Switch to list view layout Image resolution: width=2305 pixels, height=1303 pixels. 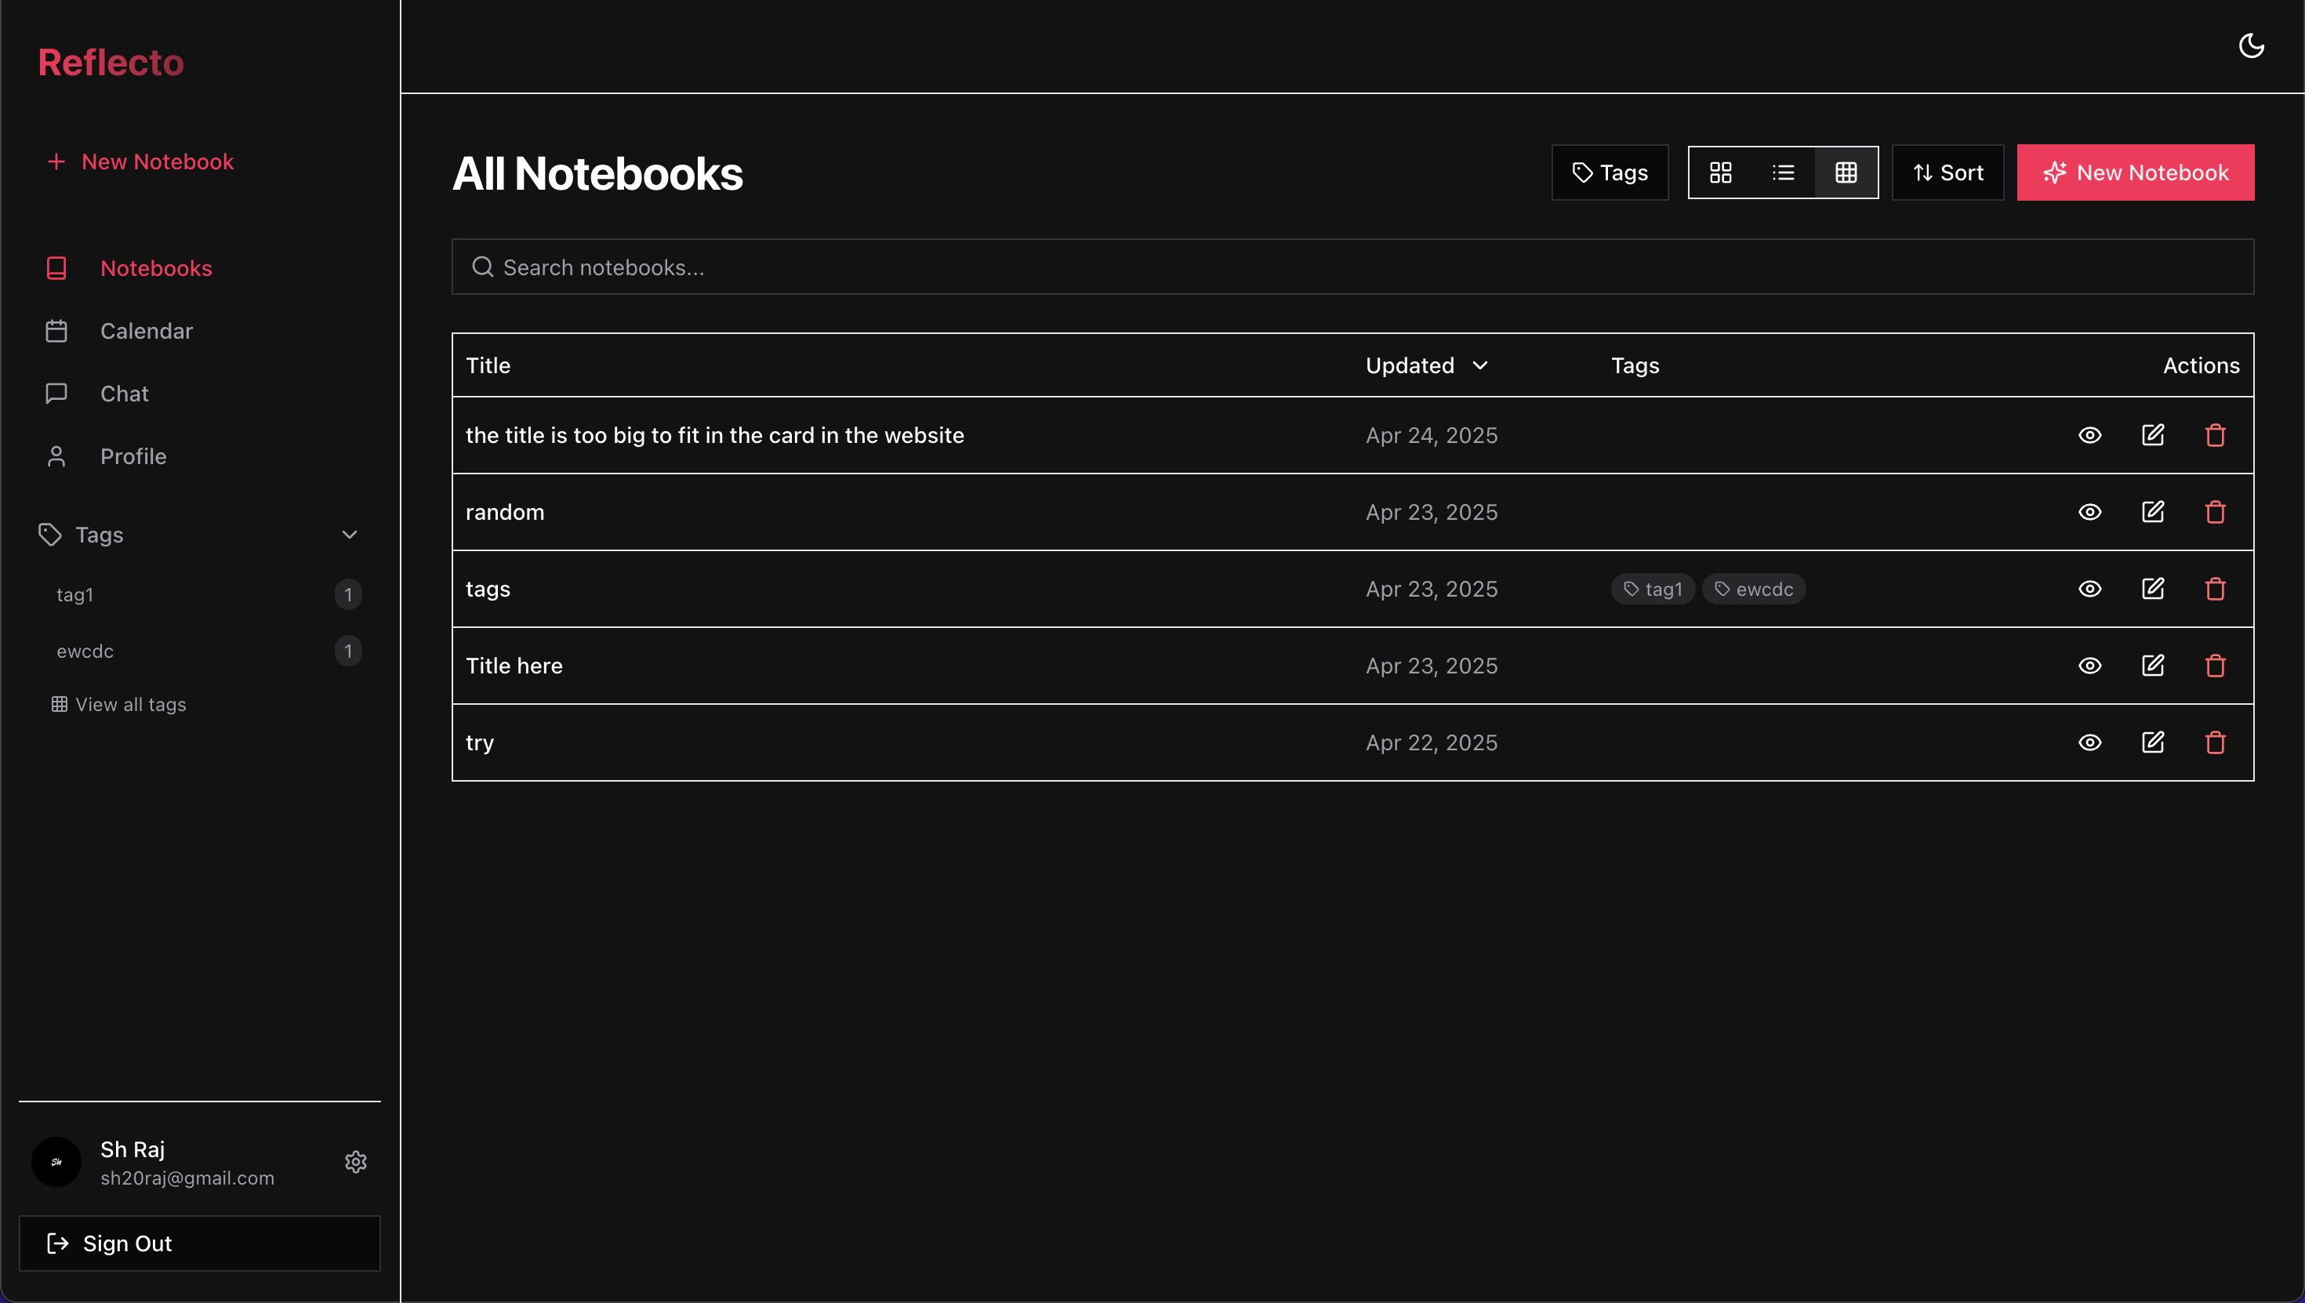(1782, 172)
